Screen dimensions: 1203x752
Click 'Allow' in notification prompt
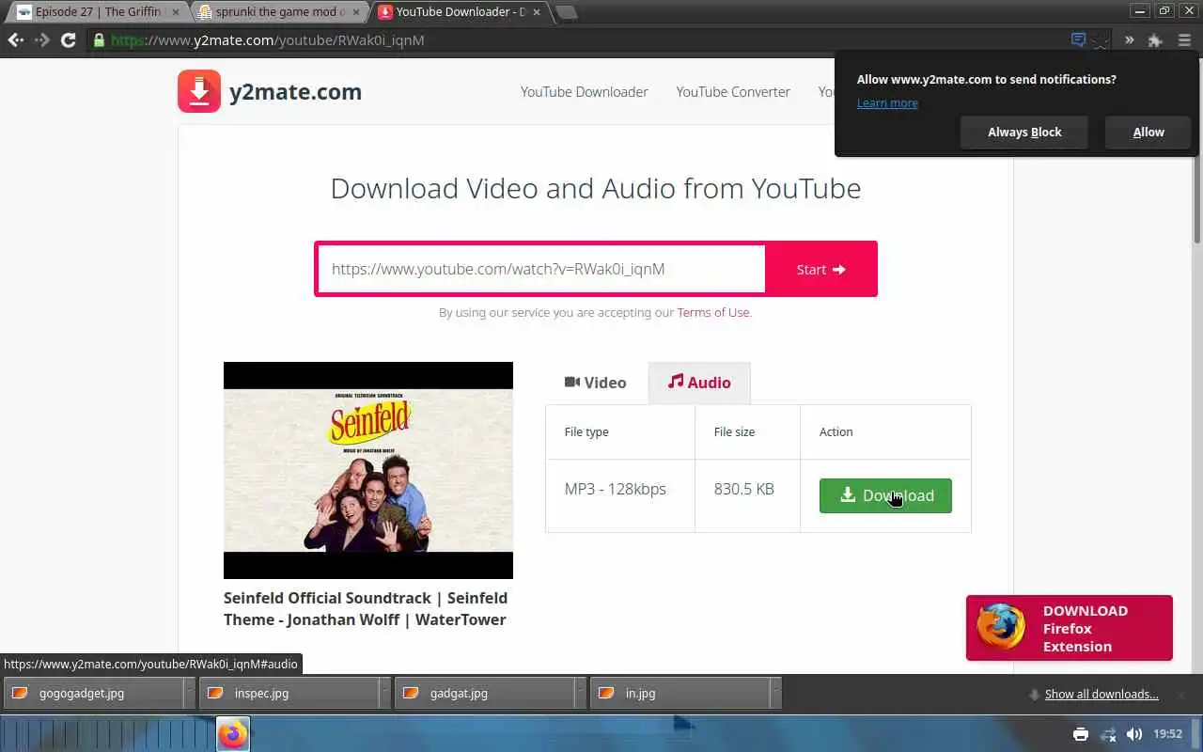pos(1148,133)
